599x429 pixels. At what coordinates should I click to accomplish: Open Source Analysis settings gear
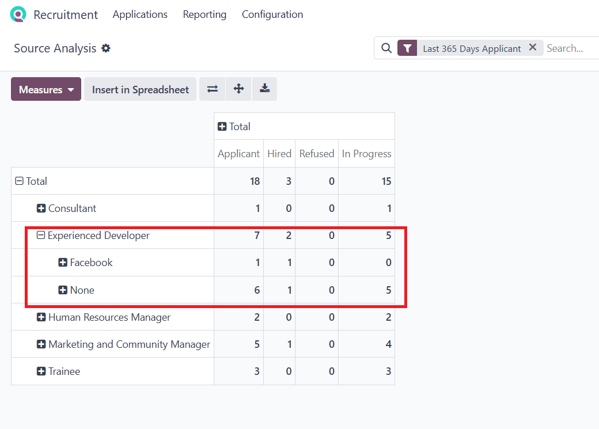tap(106, 48)
